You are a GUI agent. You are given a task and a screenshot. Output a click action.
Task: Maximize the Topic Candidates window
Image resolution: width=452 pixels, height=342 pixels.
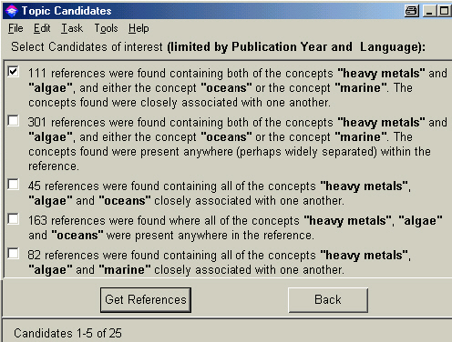click(444, 11)
